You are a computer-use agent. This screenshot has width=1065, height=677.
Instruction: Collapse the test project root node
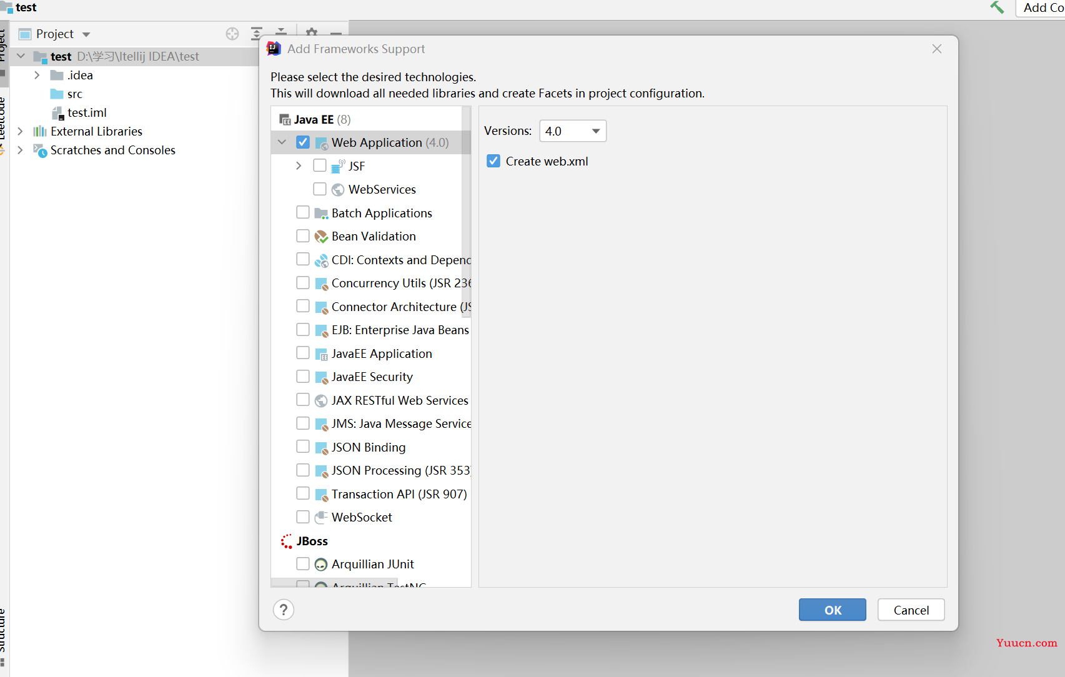coord(21,56)
